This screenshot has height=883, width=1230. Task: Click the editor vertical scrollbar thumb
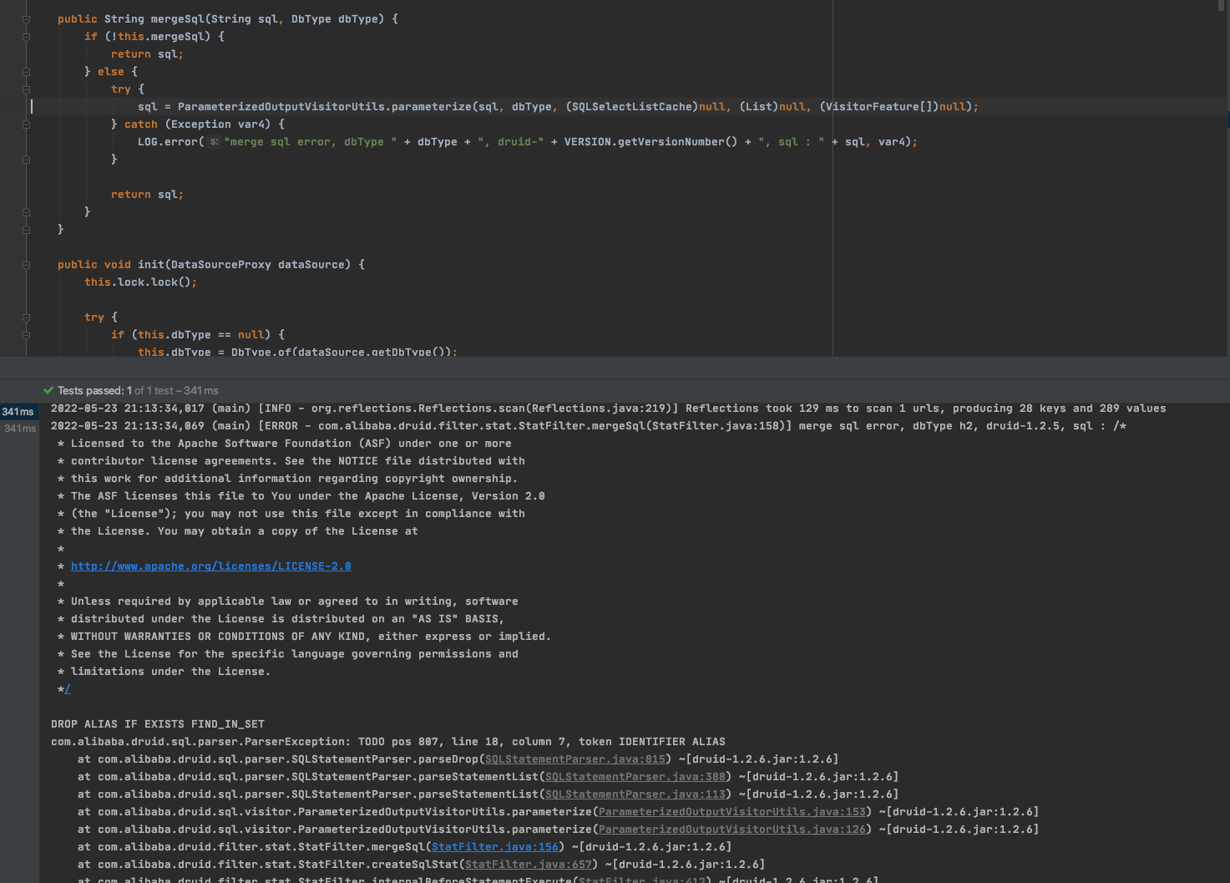pyautogui.click(x=1222, y=5)
